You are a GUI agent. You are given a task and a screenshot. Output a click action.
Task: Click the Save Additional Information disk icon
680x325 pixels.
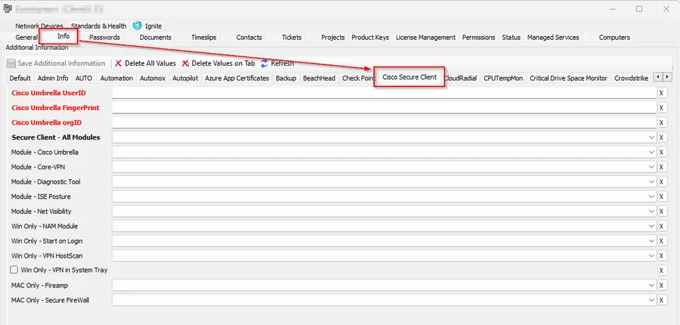(11, 63)
